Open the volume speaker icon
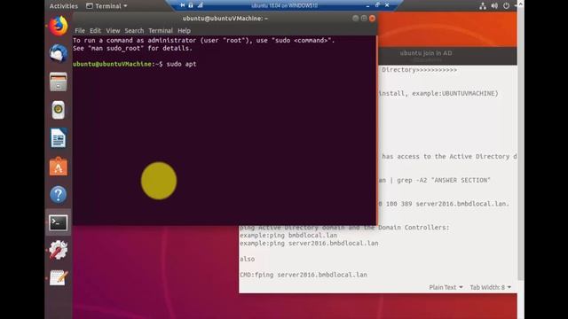 (x=494, y=6)
